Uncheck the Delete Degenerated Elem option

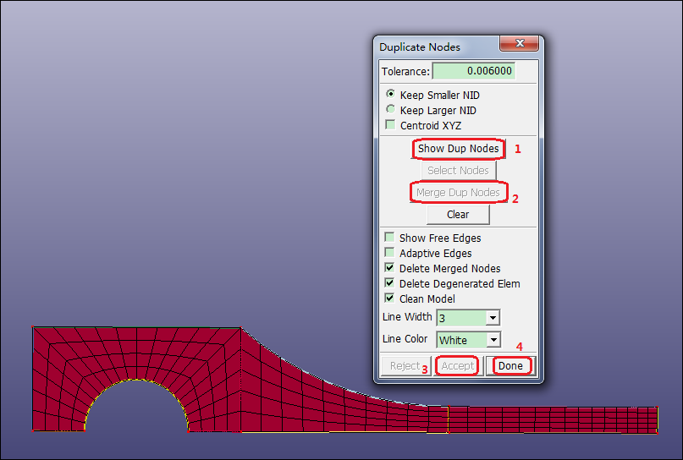[390, 284]
